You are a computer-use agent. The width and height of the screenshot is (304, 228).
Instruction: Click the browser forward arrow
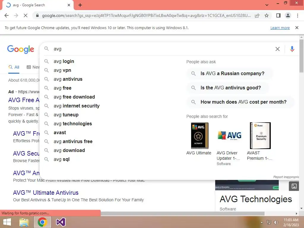click(16, 15)
